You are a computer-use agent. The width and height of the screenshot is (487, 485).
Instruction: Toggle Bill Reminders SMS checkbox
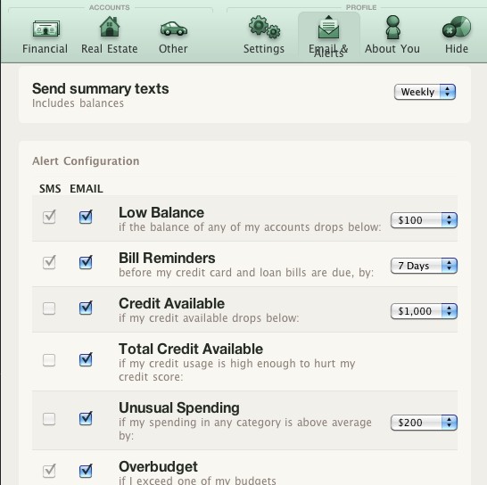point(49,262)
